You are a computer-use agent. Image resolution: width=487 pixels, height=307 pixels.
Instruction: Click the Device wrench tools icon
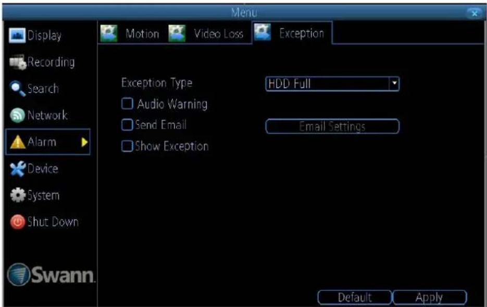click(x=17, y=169)
